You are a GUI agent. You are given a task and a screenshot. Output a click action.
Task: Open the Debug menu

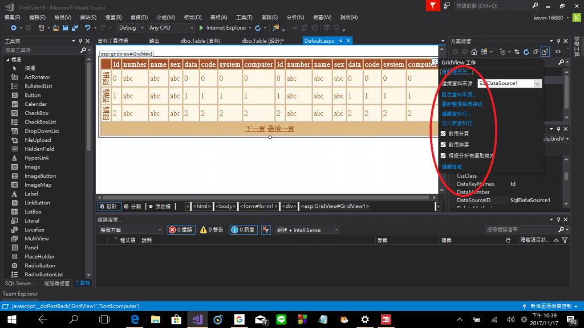(x=139, y=18)
